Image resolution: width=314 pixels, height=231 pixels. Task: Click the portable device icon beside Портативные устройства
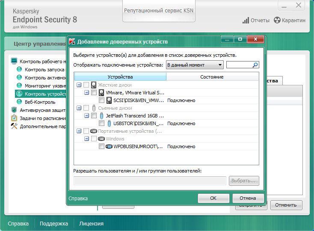(94, 131)
